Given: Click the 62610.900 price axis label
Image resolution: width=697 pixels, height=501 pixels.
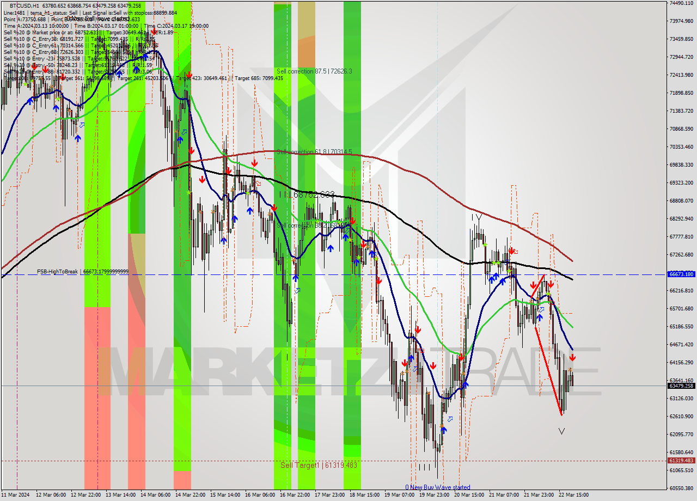Looking at the screenshot, I should click(681, 416).
